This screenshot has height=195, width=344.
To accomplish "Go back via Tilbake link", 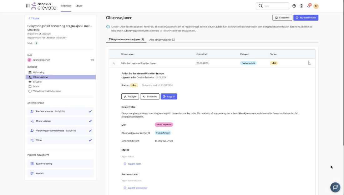I will pyautogui.click(x=34, y=18).
